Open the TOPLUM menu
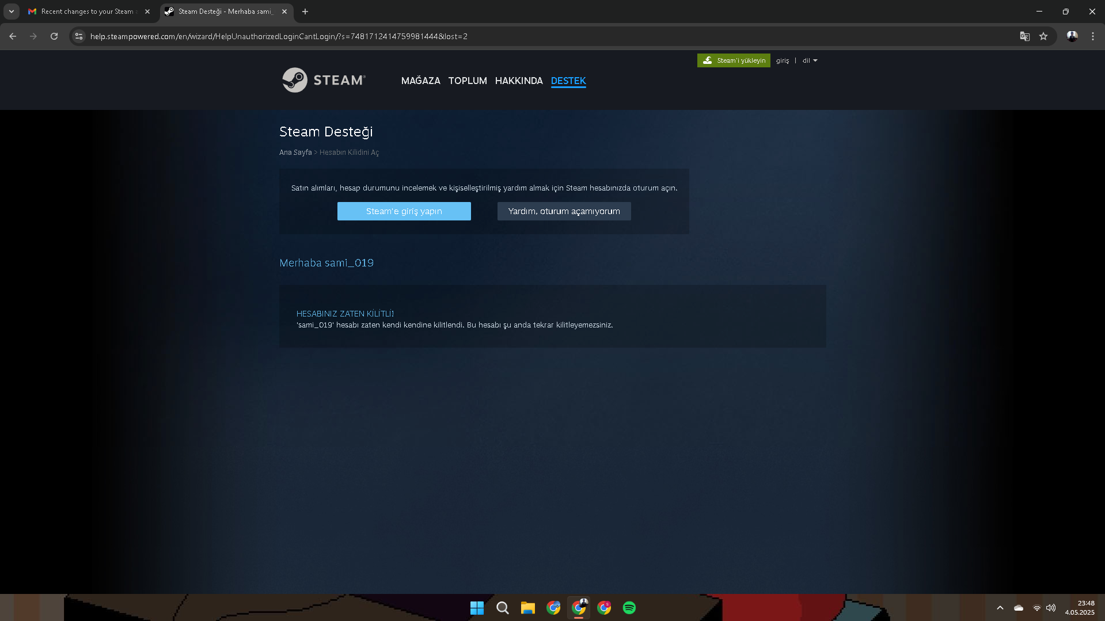Screen dimensions: 1105x621 point(468,81)
